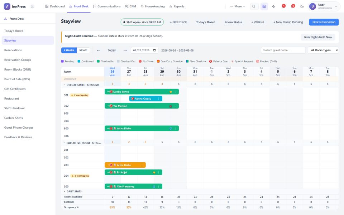Viewport: 344px width, 215px height.
Task: Open the notification bell showing 6
Action: pos(293,6)
